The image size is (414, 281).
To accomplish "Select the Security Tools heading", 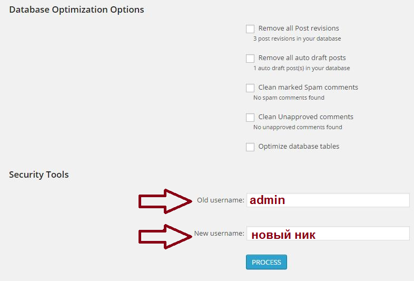I will tap(39, 175).
